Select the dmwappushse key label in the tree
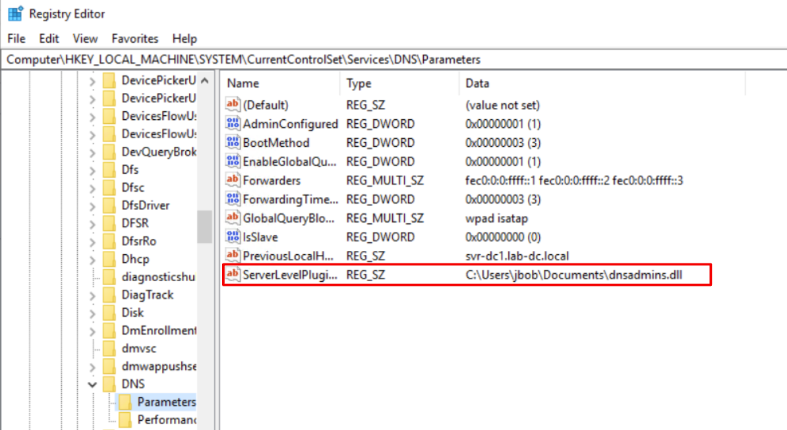The image size is (787, 430). (159, 366)
